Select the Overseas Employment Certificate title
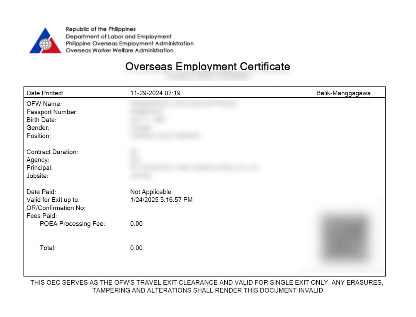Screen dimensions: 416x317 208,66
